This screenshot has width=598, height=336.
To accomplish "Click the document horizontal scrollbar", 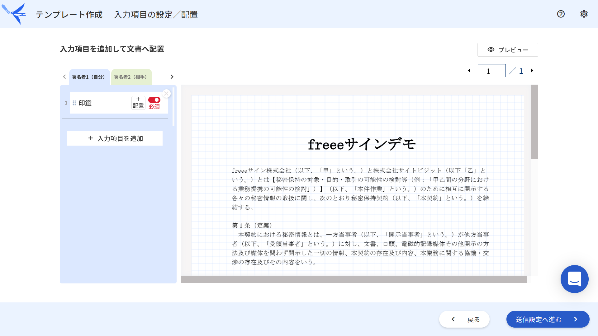I will coord(354,279).
